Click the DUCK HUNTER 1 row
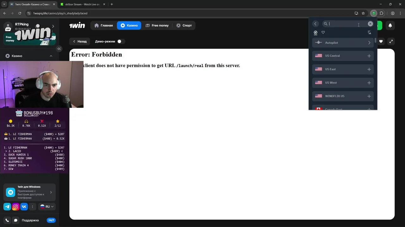 point(34,155)
